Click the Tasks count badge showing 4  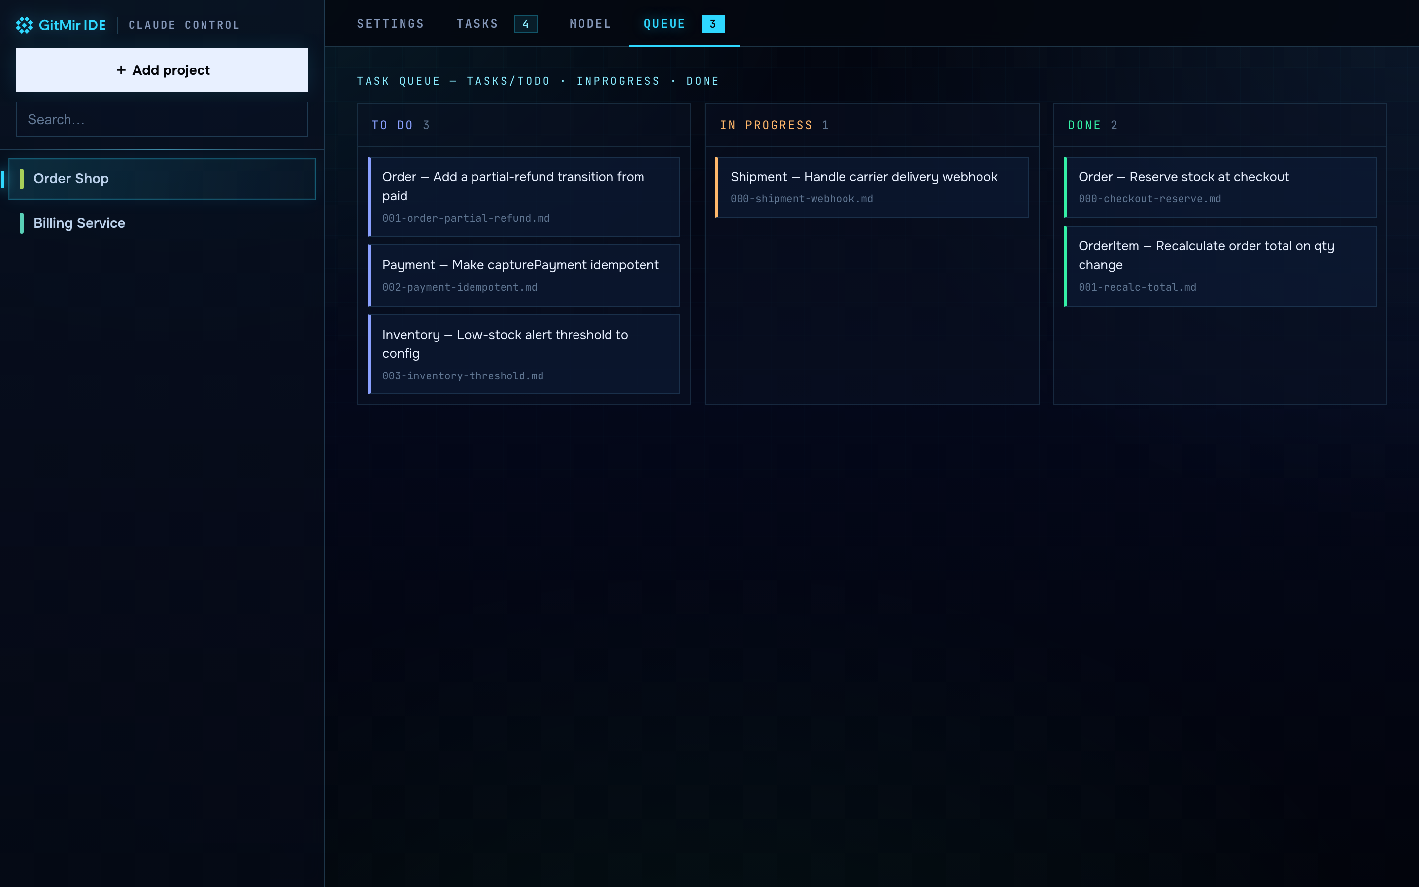(526, 24)
